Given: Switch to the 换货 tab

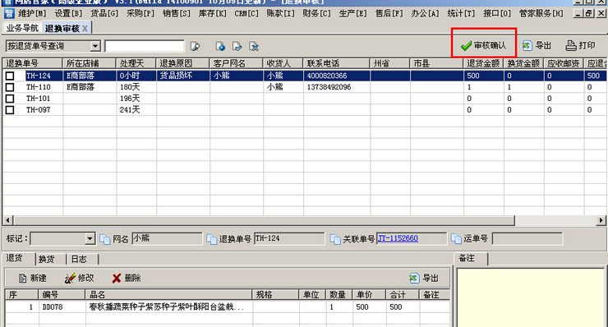Looking at the screenshot, I should pos(47,259).
